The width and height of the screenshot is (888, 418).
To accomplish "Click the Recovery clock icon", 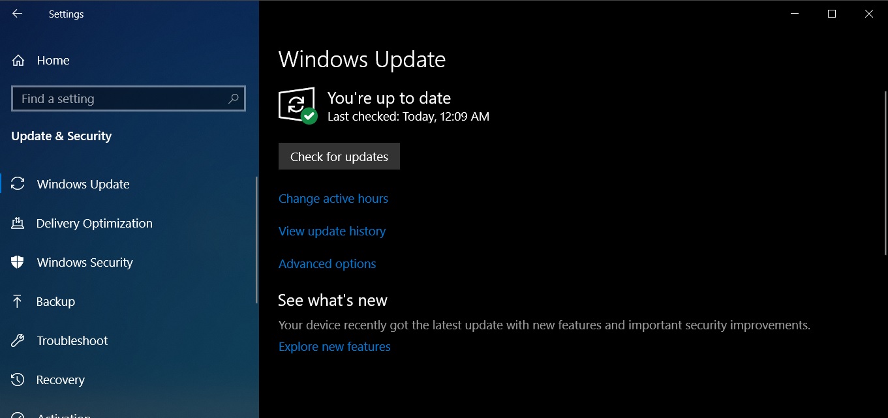I will pyautogui.click(x=18, y=380).
